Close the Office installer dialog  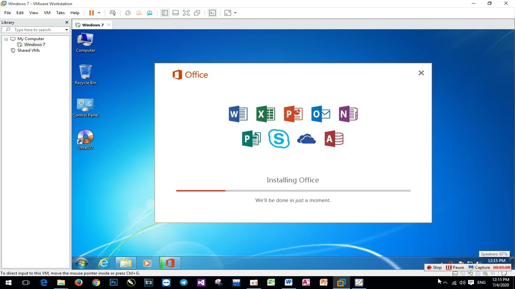[x=421, y=73]
